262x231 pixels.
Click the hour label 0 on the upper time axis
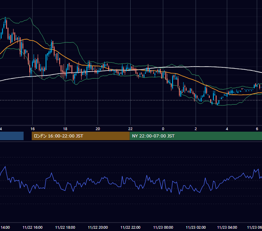tap(163, 129)
